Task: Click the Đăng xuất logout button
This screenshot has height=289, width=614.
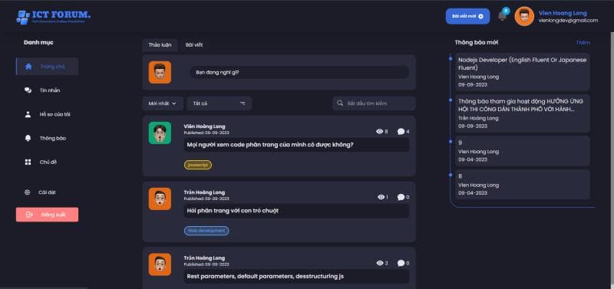Action: pyautogui.click(x=47, y=215)
